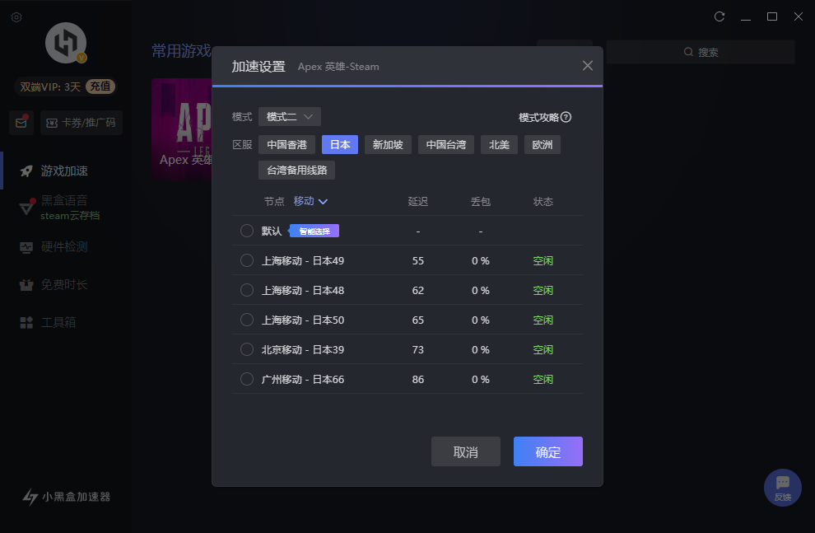Select 中国香港 region server

[287, 144]
